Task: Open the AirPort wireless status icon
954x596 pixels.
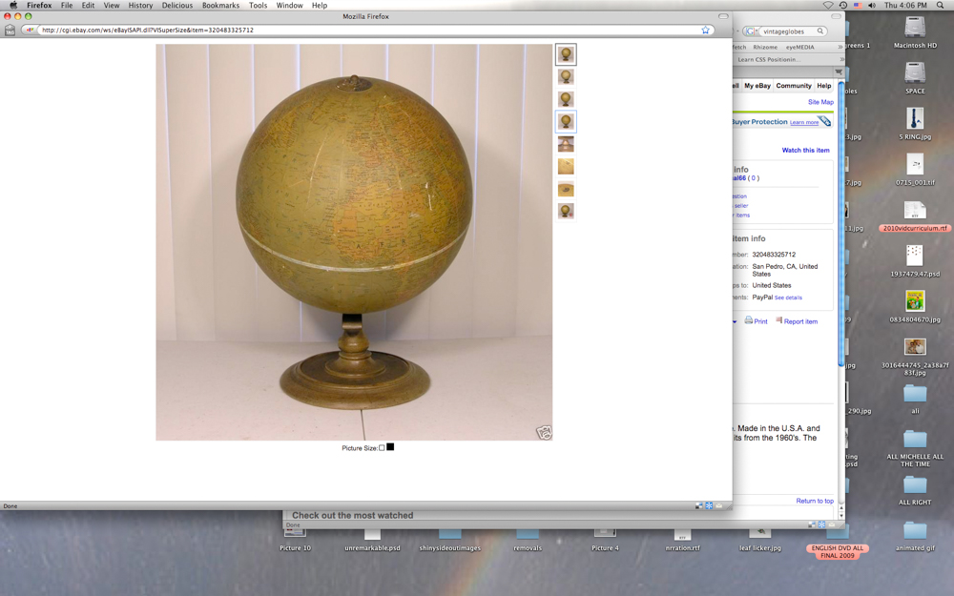Action: pos(828,6)
